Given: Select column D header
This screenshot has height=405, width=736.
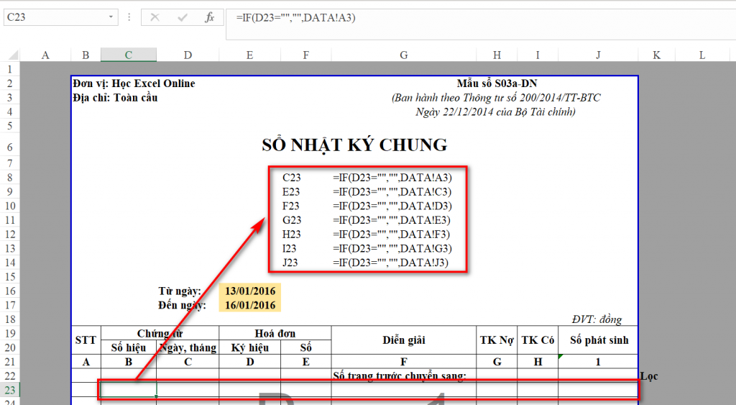Looking at the screenshot, I should pos(188,55).
